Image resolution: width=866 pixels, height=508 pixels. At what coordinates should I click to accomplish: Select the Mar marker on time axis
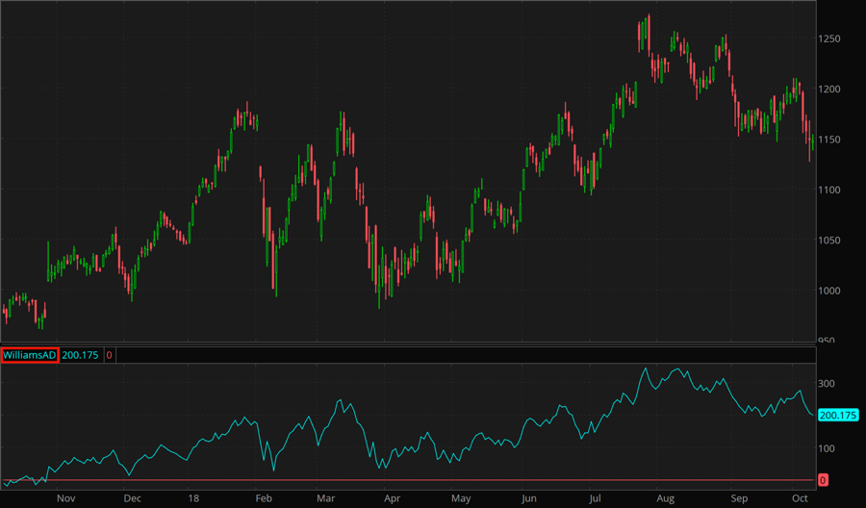(x=325, y=499)
